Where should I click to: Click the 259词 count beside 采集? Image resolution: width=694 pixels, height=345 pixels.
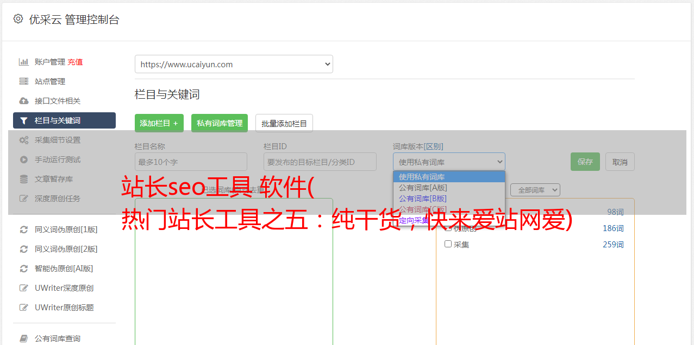(x=613, y=245)
